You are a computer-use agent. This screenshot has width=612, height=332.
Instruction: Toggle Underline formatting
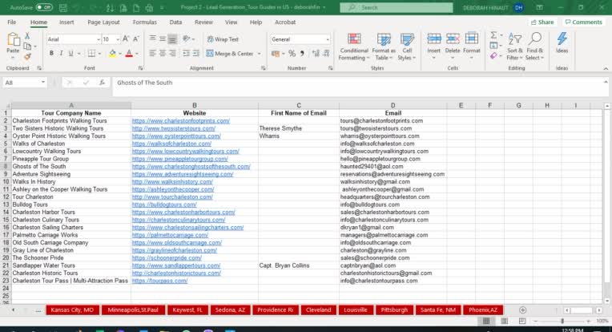[x=70, y=54]
